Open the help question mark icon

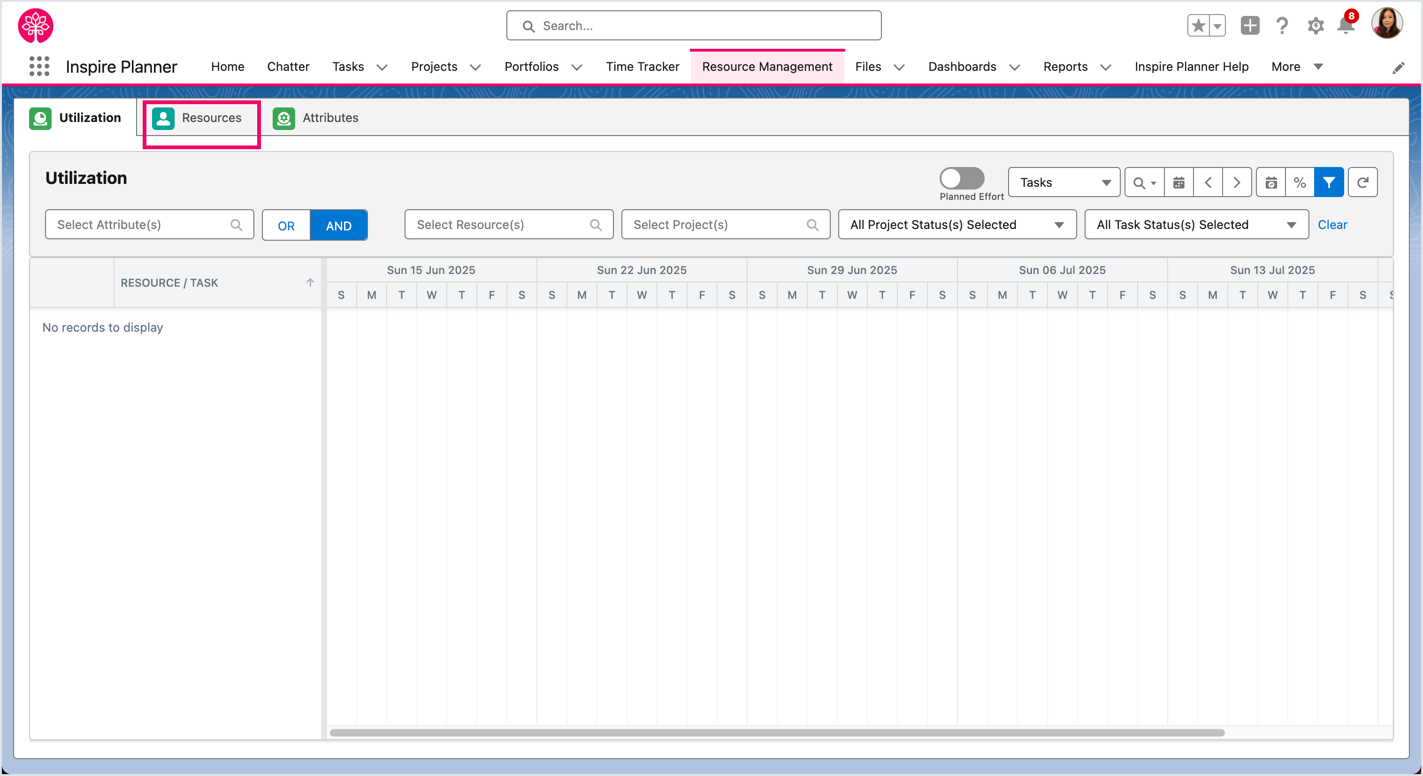1282,25
